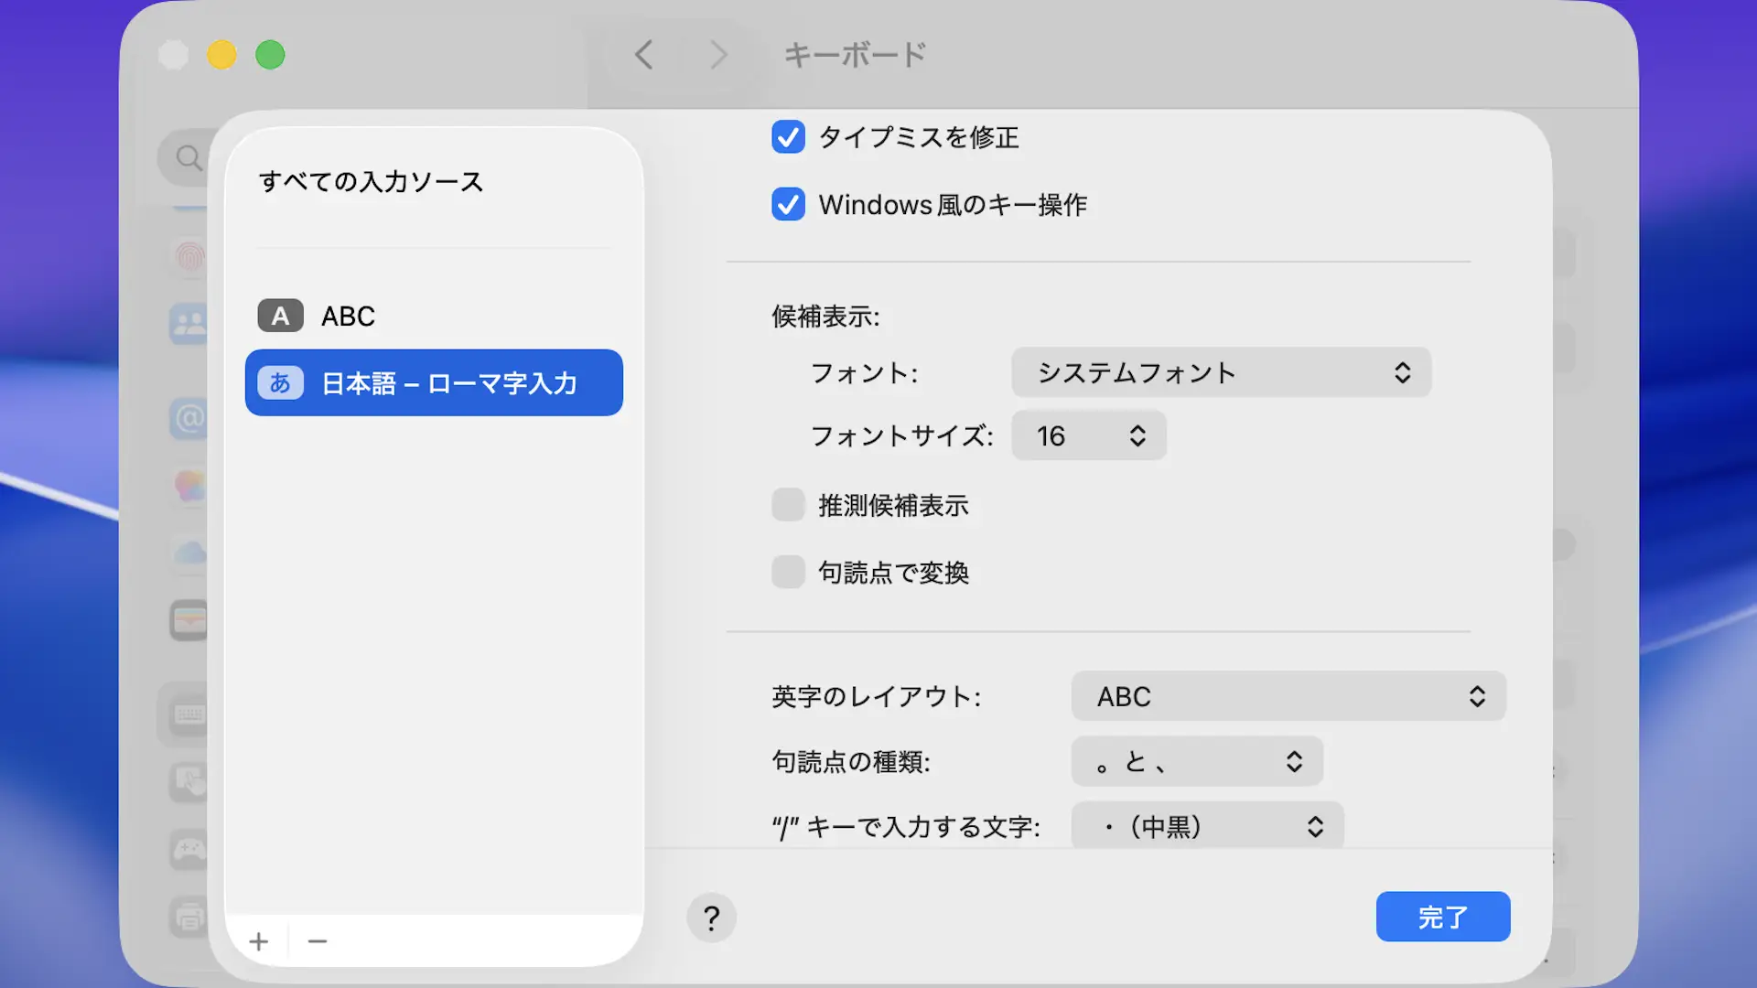The width and height of the screenshot is (1757, 988).
Task: Click the plus icon to add input source
Action: 259,941
